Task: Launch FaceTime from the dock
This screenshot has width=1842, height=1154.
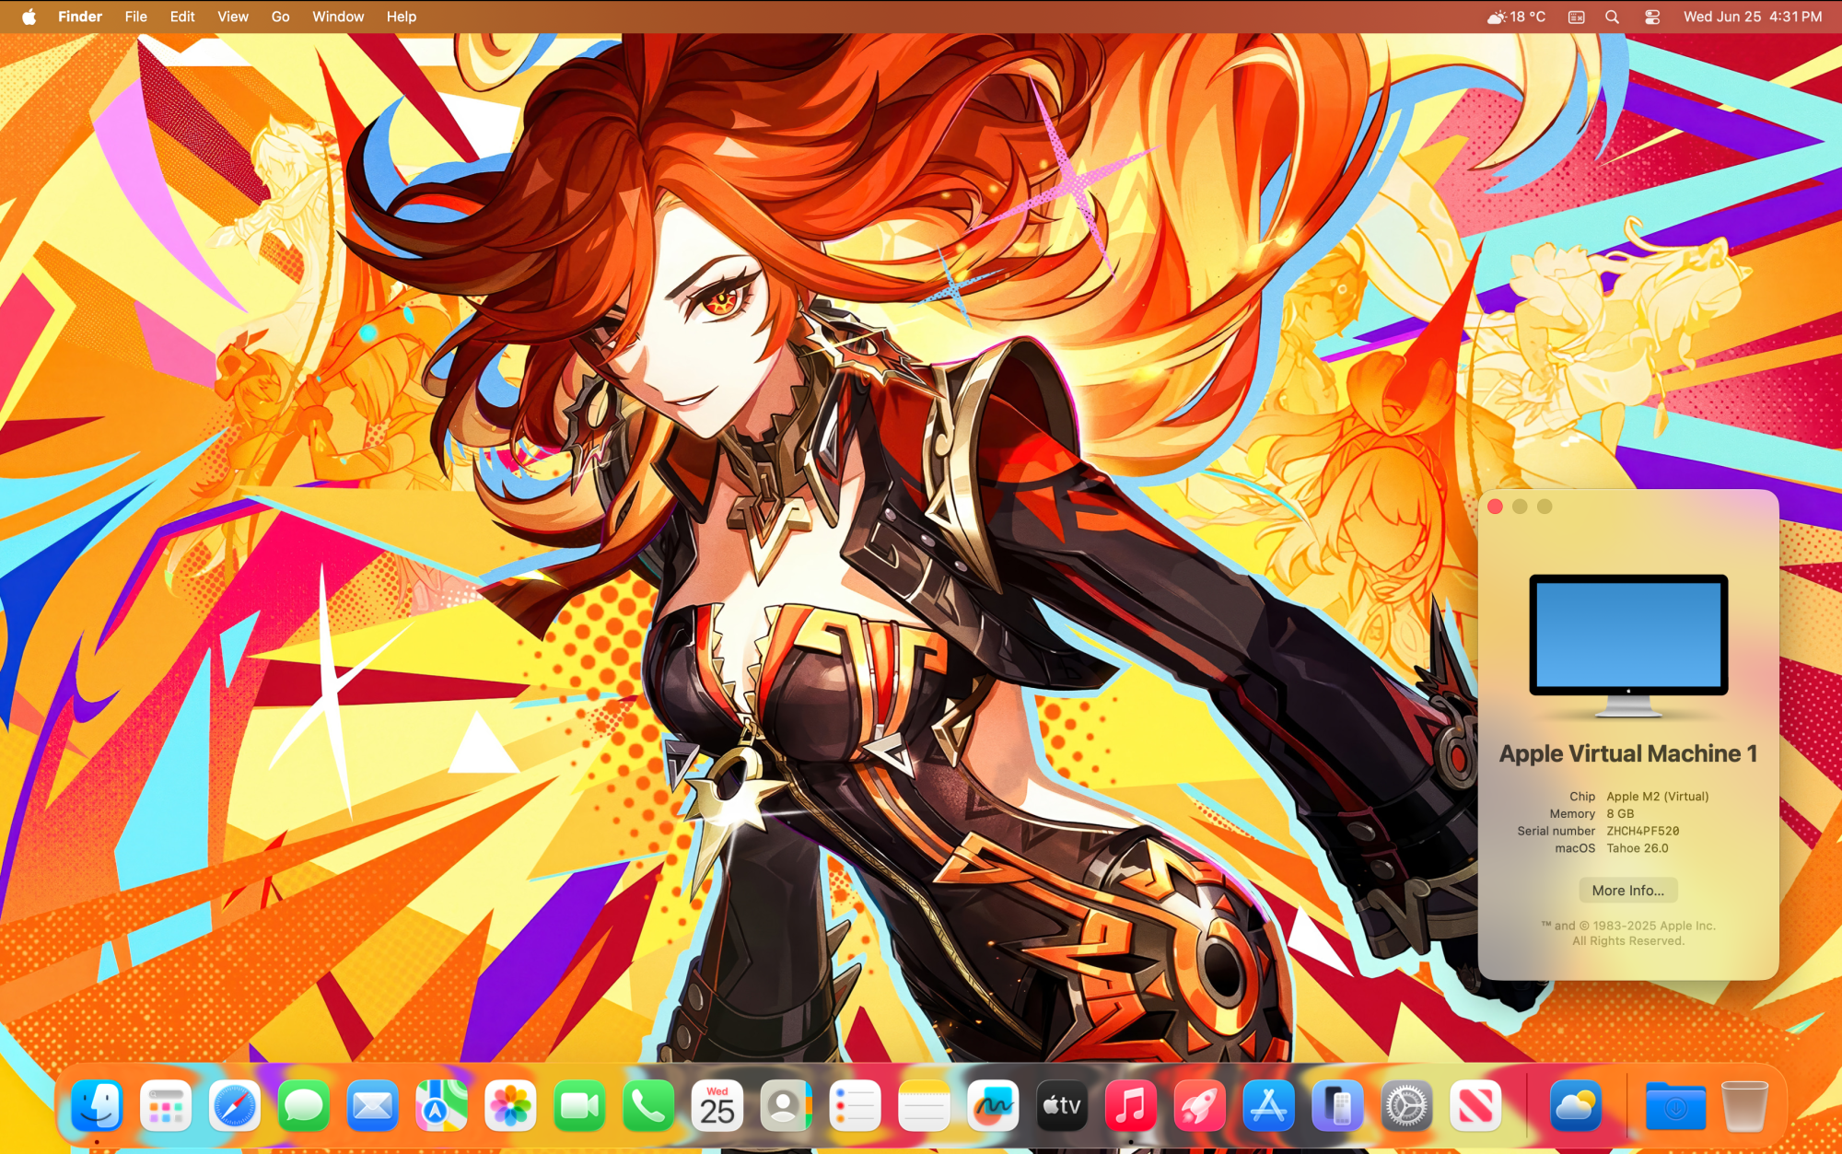Action: [579, 1106]
